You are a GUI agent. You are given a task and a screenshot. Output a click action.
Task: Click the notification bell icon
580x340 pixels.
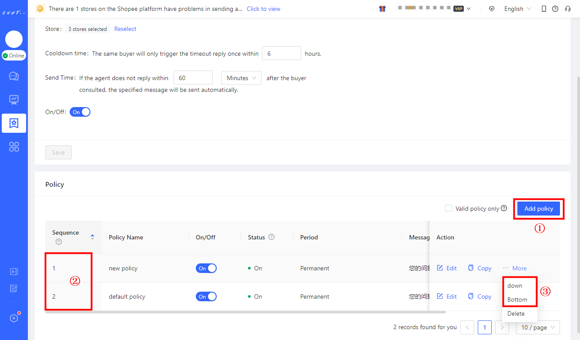[x=40, y=9]
